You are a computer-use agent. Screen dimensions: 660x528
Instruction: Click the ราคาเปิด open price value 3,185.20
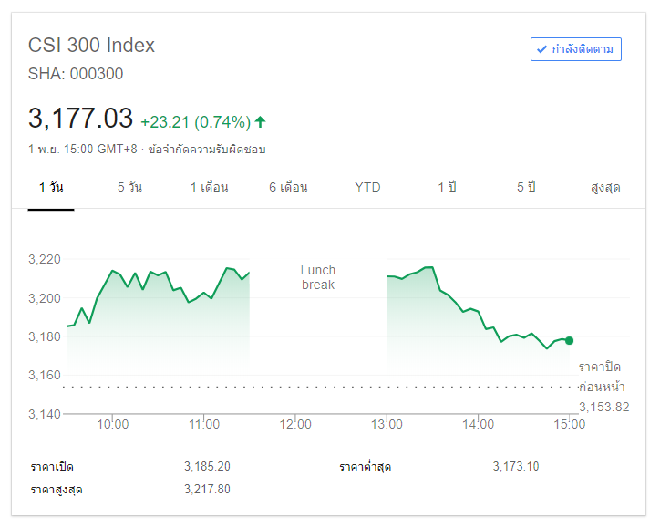point(207,466)
